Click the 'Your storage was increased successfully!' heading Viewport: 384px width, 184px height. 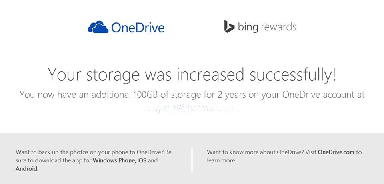click(192, 75)
